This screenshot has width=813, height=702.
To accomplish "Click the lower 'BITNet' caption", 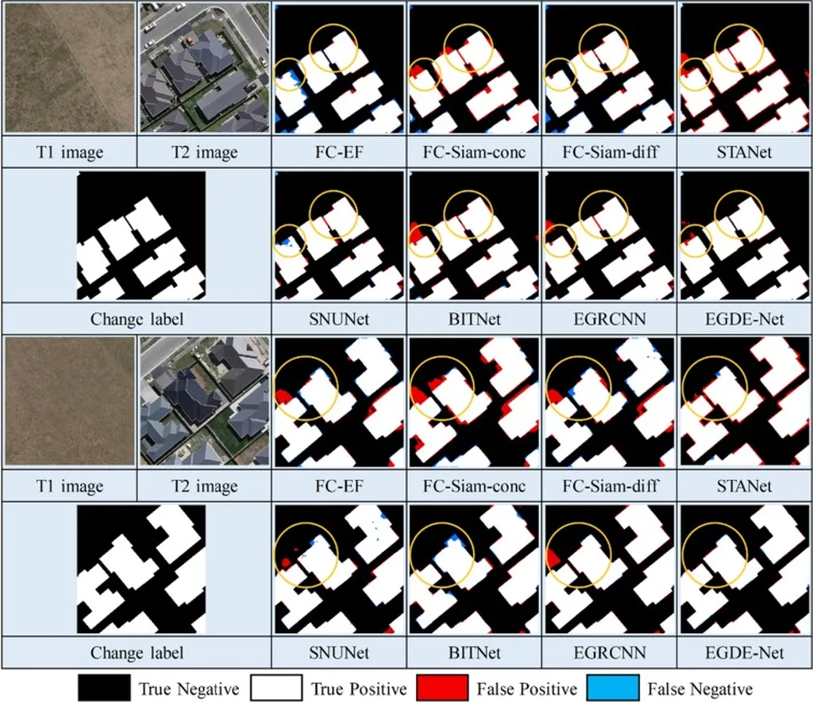I will (x=475, y=653).
